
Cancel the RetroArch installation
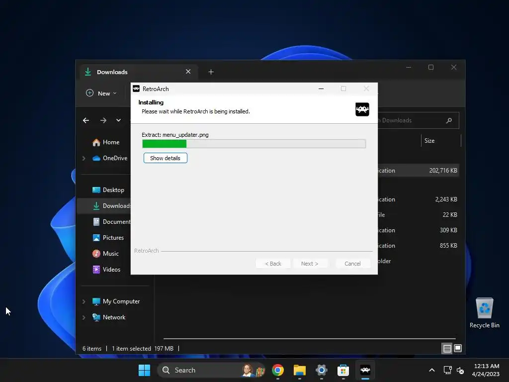click(352, 264)
